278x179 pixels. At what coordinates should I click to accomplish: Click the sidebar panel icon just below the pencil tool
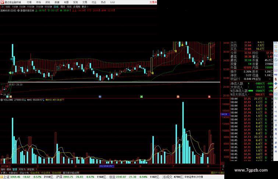(276, 94)
